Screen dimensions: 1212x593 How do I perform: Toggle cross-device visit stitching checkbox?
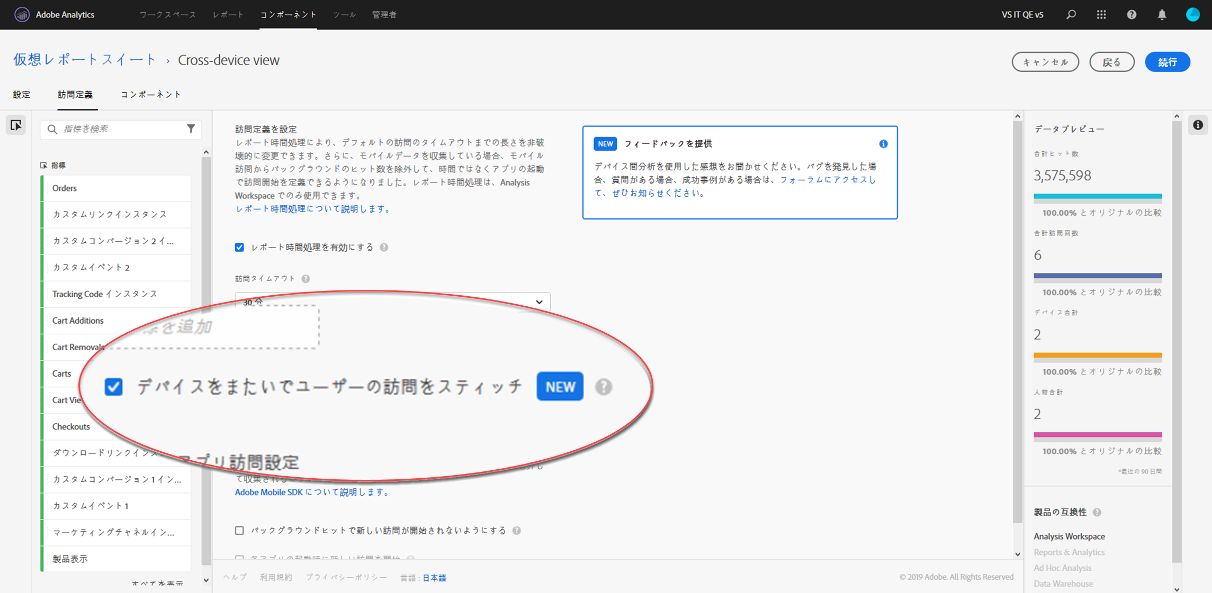click(x=114, y=387)
